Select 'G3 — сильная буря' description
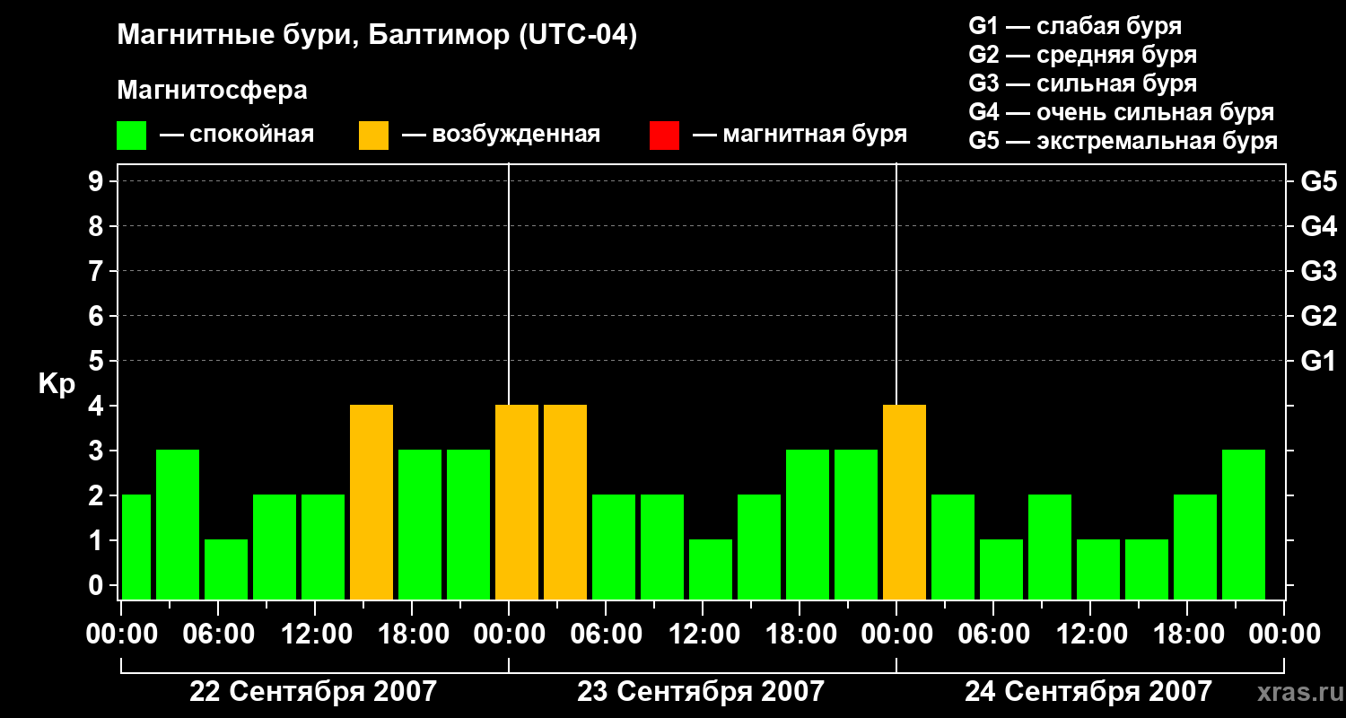Screen dimensions: 1346x718 tap(1083, 83)
